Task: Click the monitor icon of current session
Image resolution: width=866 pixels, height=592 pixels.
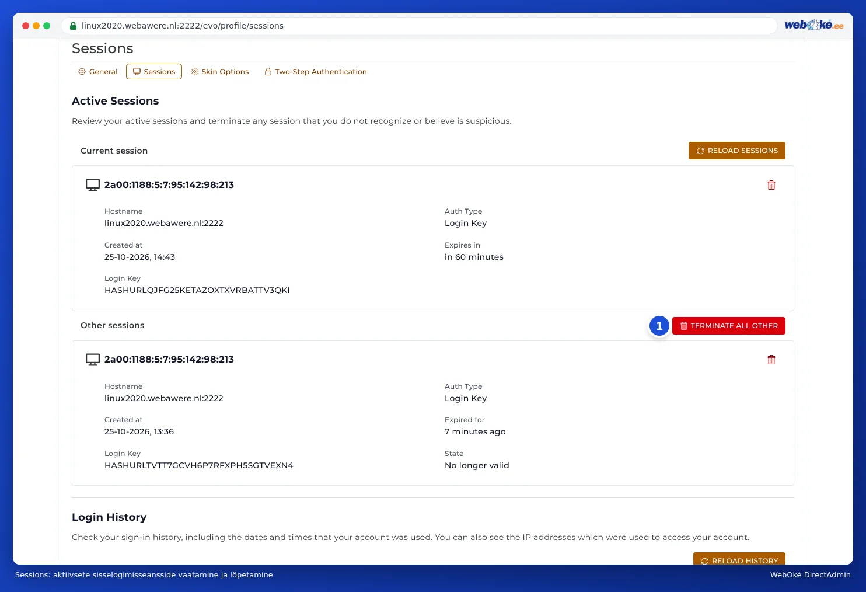Action: (93, 185)
